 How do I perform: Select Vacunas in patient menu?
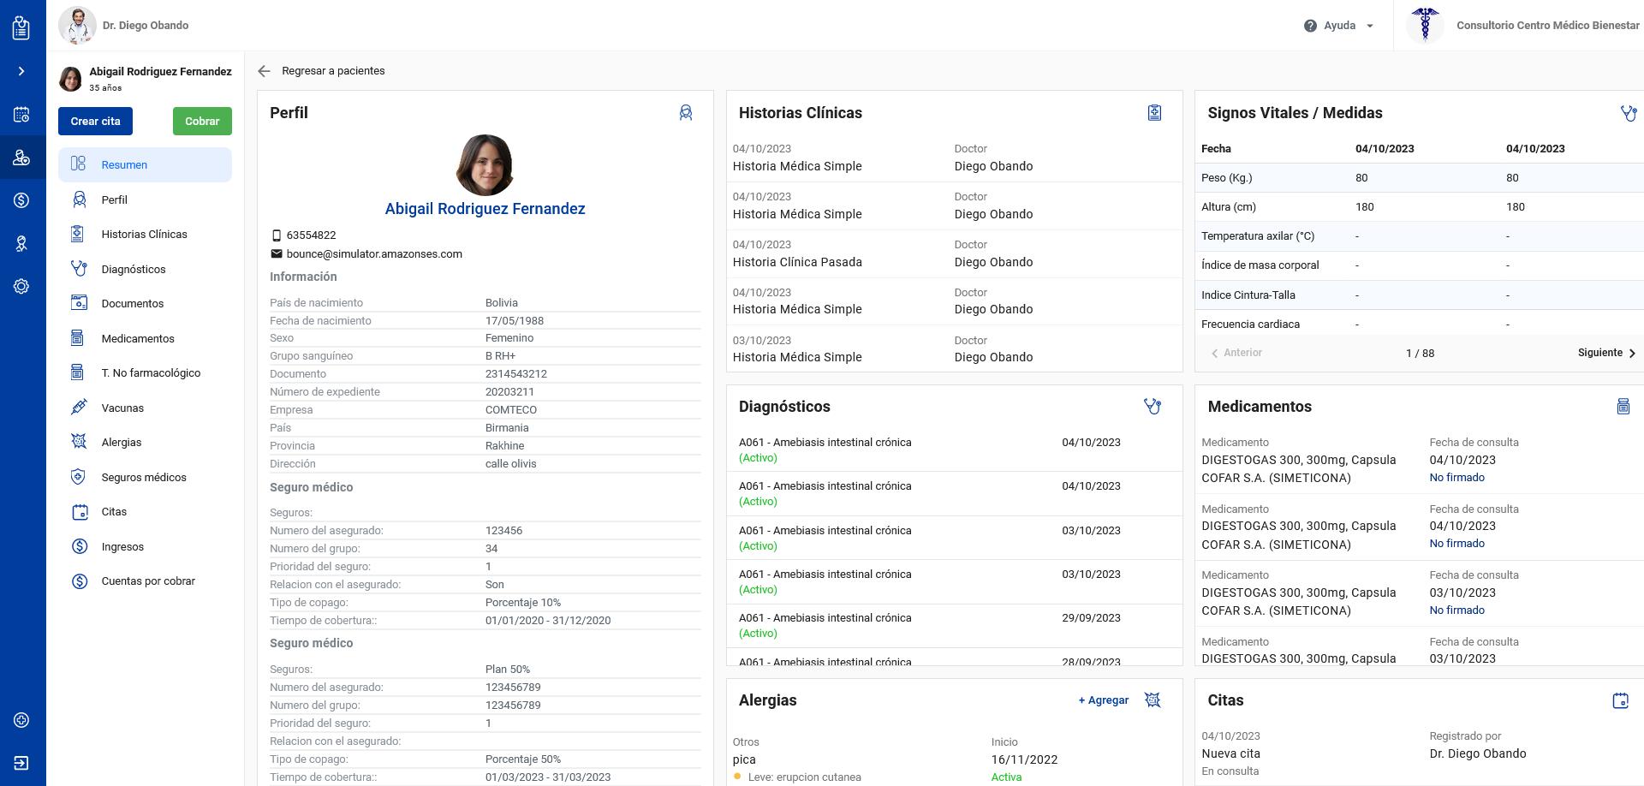tap(122, 408)
